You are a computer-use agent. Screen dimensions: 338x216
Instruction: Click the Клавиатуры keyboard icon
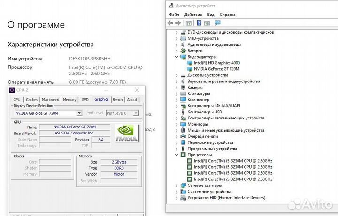(183, 94)
